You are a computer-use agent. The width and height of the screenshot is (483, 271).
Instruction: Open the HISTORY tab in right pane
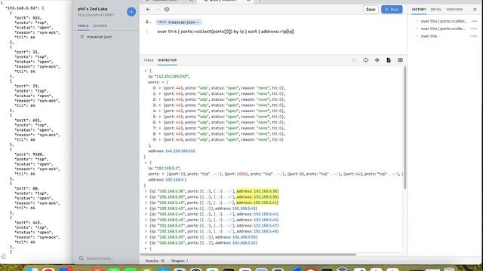click(419, 10)
